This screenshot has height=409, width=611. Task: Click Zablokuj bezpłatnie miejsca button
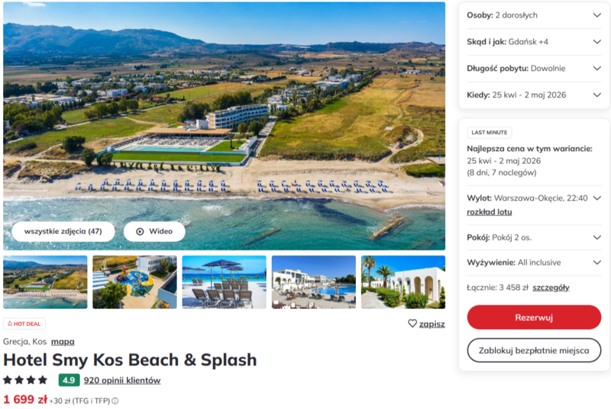click(x=534, y=350)
